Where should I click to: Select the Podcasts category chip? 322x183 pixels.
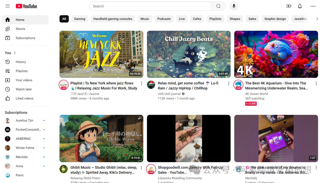click(x=164, y=19)
